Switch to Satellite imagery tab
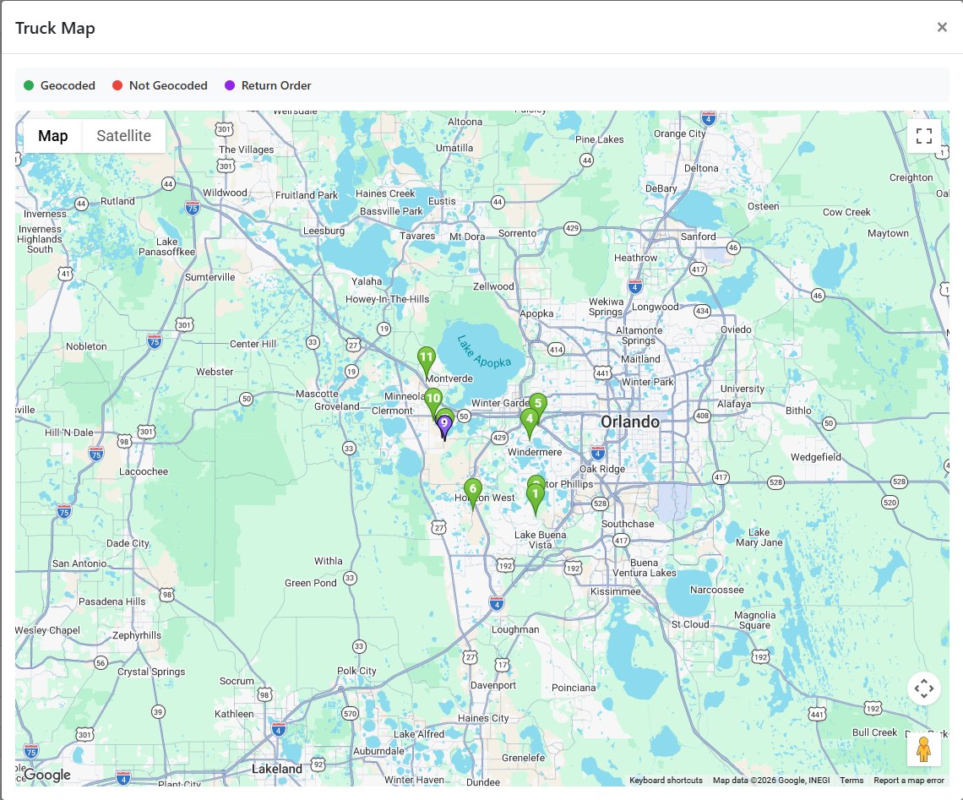Viewport: 963px width, 800px height. [x=123, y=136]
